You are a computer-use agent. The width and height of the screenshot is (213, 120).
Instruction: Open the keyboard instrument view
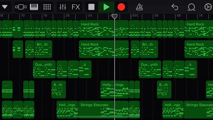tap(34, 7)
